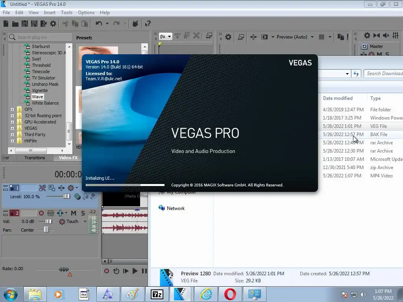
Task: Toggle the Loop Playback button in transport
Action: click(x=116, y=271)
